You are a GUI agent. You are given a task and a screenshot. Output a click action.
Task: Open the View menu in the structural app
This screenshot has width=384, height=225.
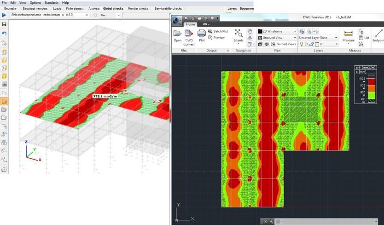pos(23,2)
